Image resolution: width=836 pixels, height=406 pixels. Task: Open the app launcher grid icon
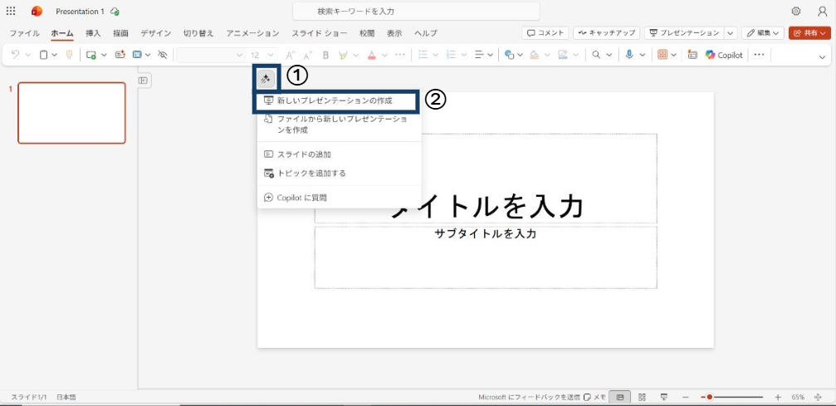click(x=11, y=12)
